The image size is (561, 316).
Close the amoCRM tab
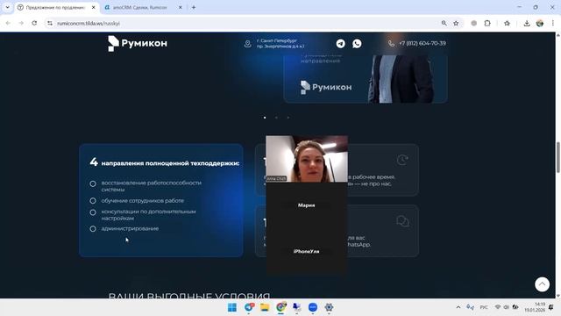[181, 7]
